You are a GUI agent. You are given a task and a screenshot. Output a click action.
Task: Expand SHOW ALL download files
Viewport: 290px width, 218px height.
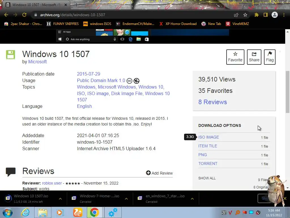[207, 178]
